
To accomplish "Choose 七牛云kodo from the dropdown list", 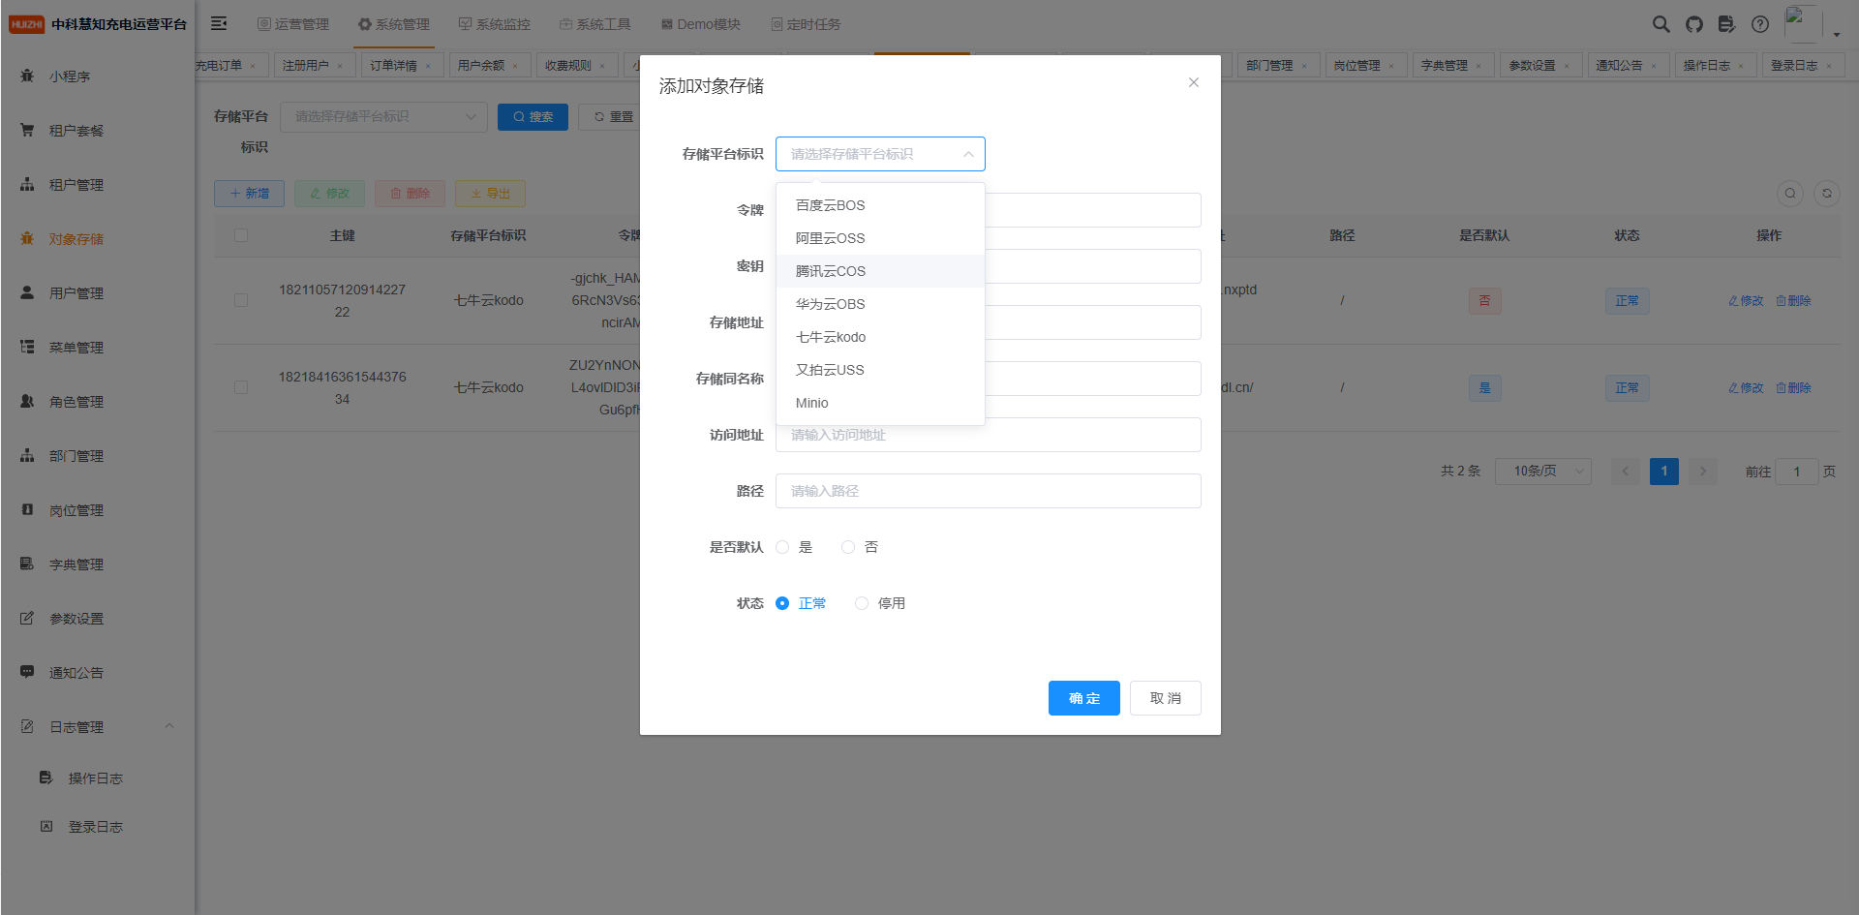I will click(880, 337).
